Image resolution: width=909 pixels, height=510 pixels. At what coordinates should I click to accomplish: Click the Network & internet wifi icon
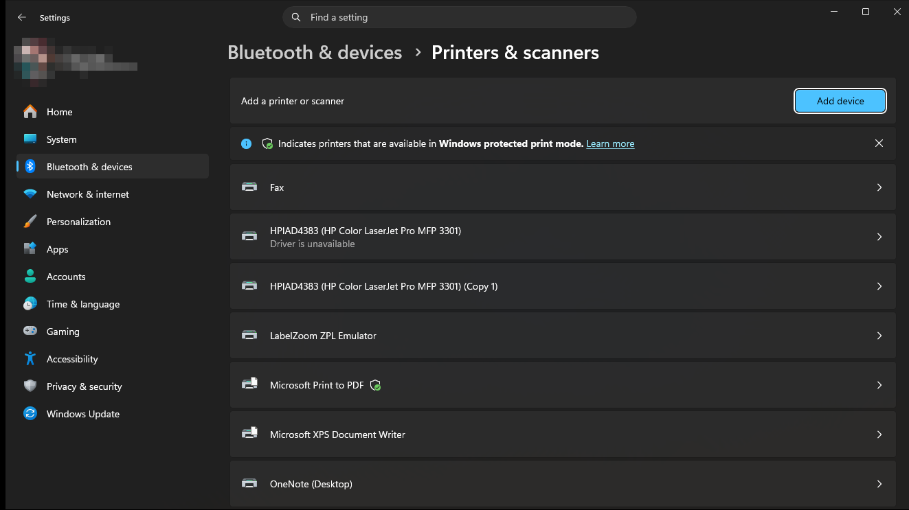[x=30, y=194]
